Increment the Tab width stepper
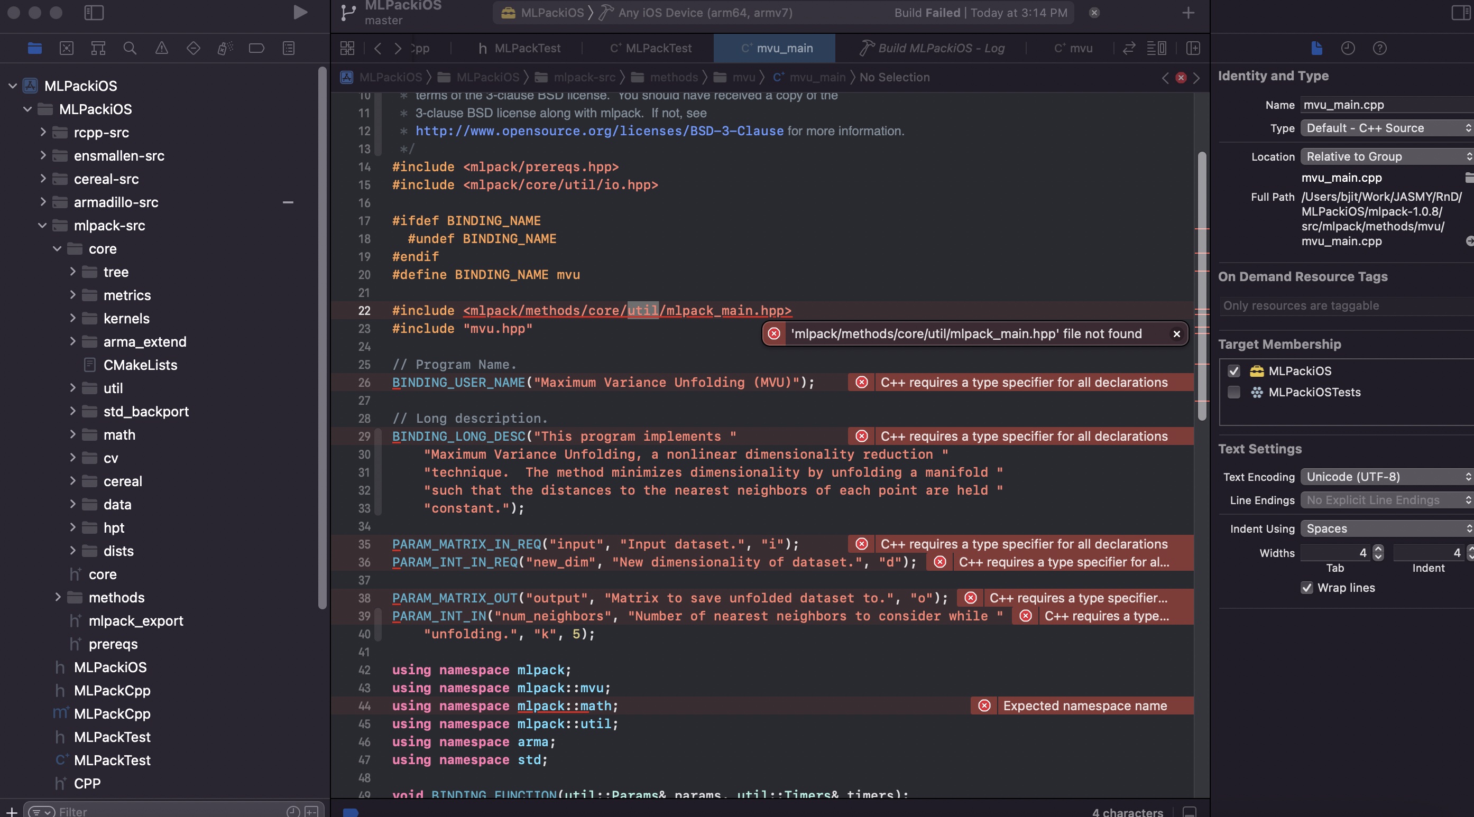 coord(1378,549)
